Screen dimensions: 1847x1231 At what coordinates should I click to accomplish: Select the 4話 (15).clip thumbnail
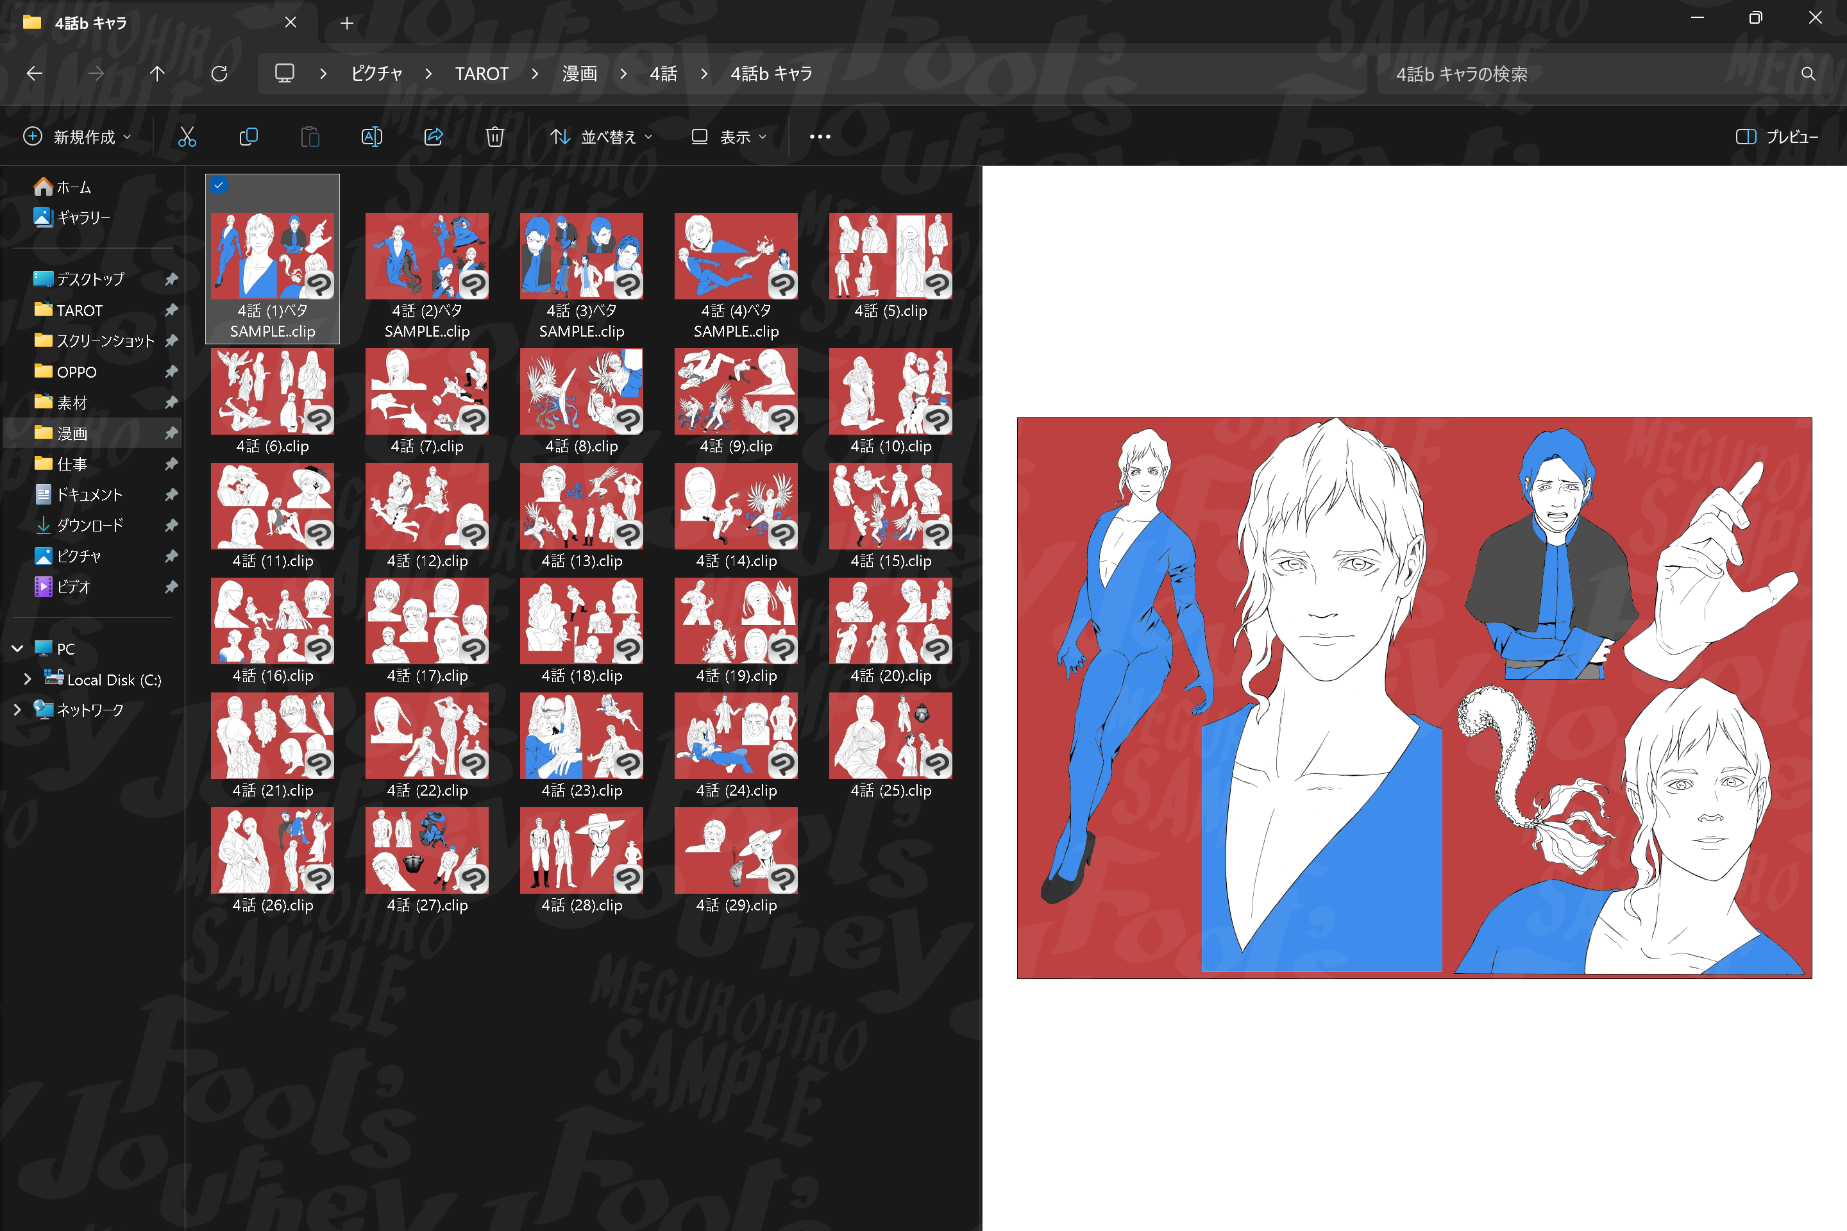click(x=890, y=507)
